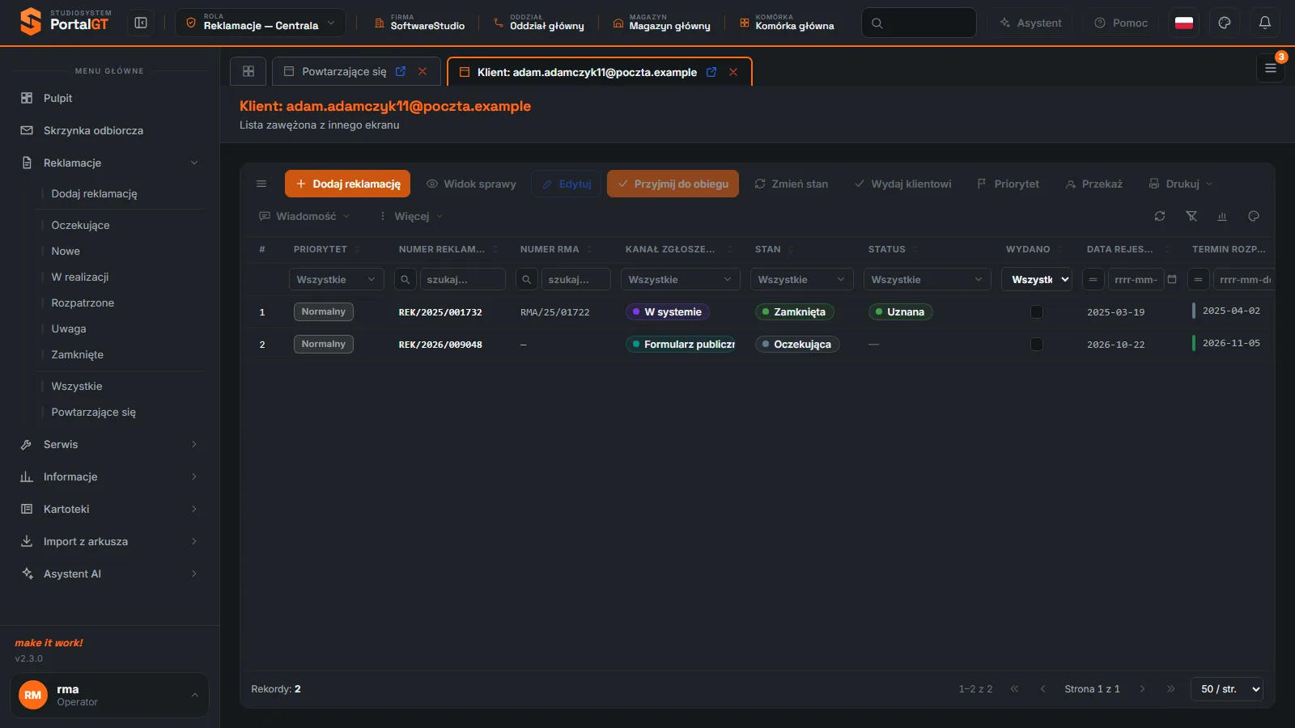Screen dimensions: 1295x728
Task: Tick the Wydano checkbox for REK/2025/001732
Action: (x=1037, y=312)
